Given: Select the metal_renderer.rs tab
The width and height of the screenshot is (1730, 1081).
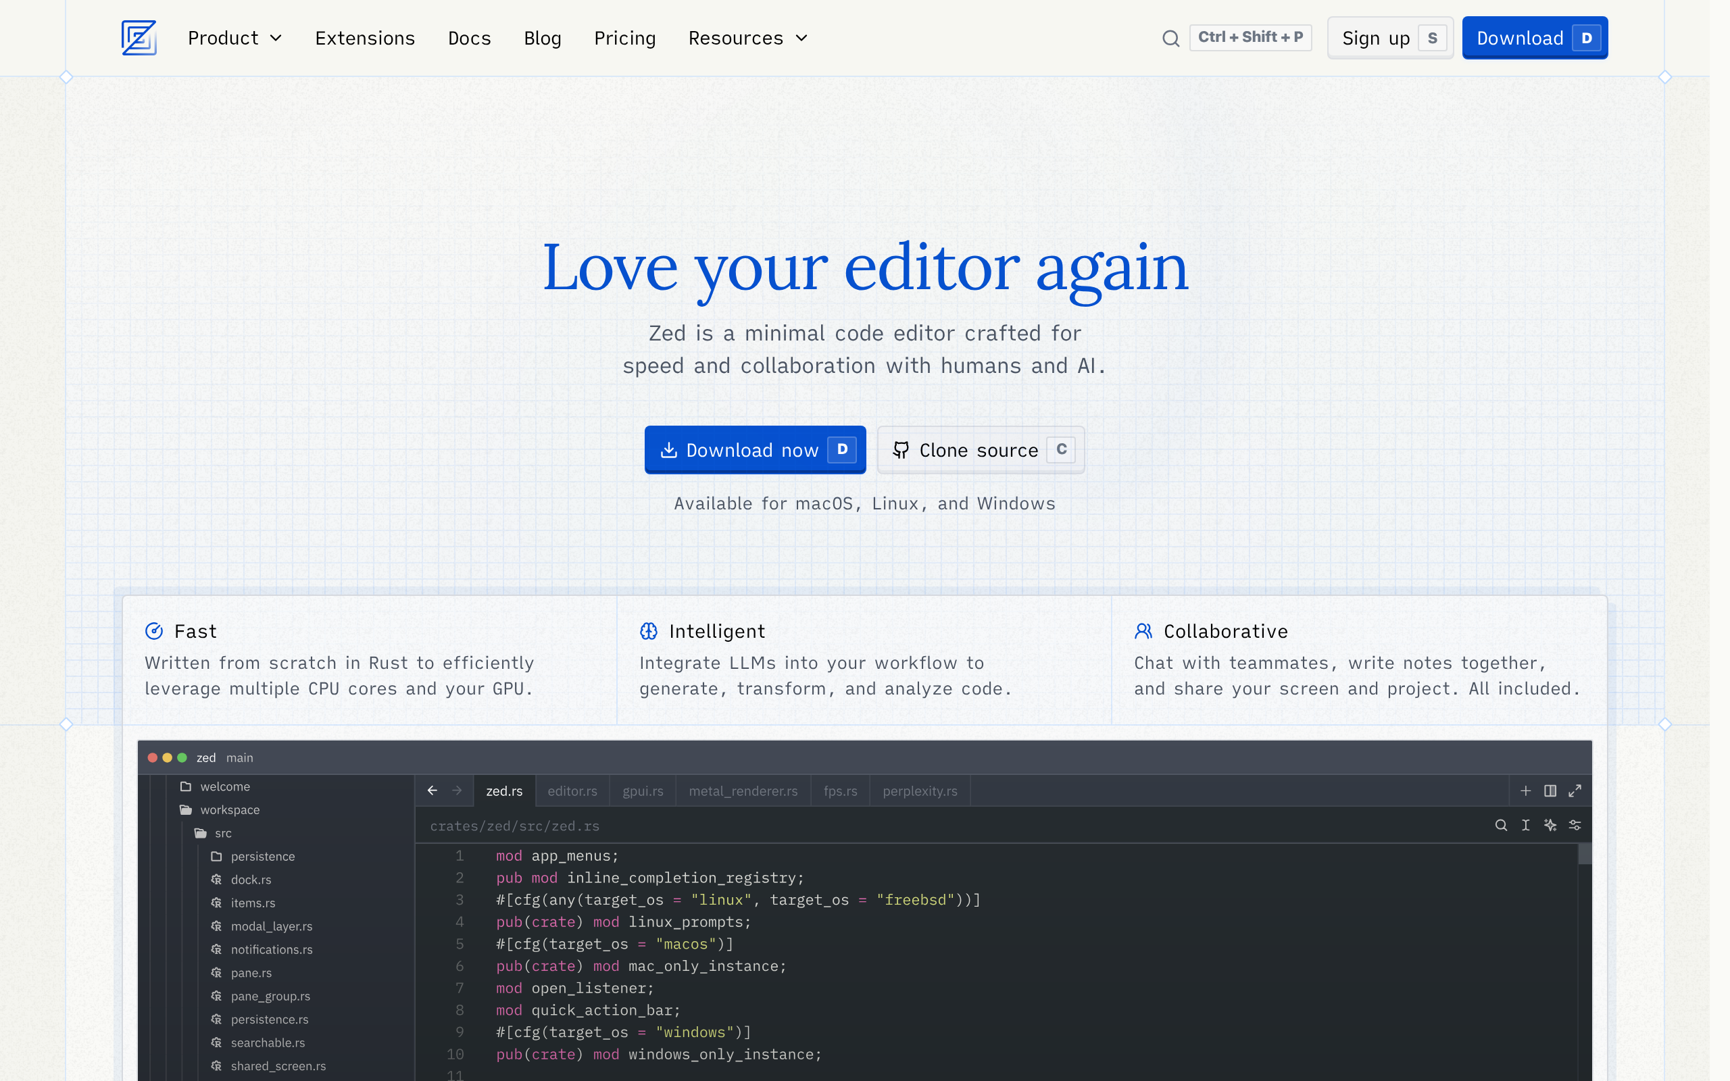Looking at the screenshot, I should [743, 790].
